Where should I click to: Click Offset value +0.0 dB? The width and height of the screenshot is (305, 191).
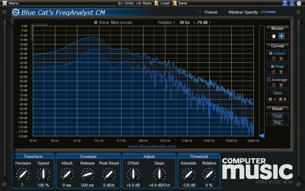[x=133, y=185]
